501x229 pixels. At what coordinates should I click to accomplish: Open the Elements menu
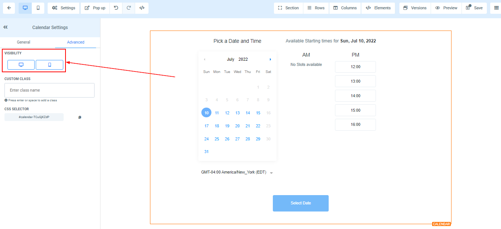(x=378, y=8)
